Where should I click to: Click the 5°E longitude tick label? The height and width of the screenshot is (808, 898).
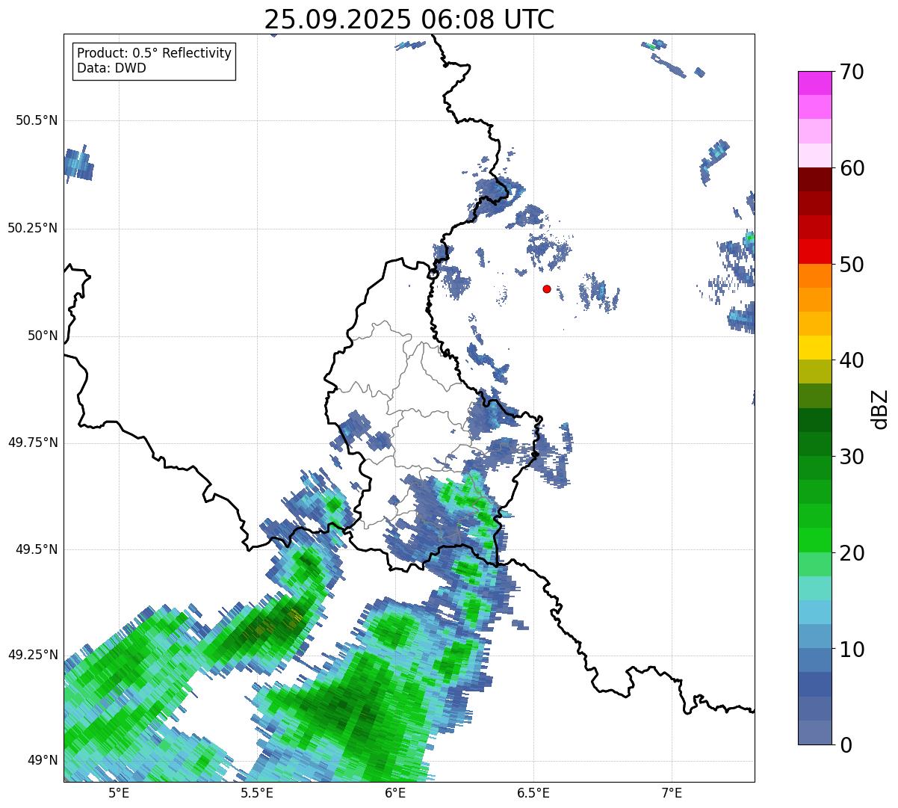point(119,793)
